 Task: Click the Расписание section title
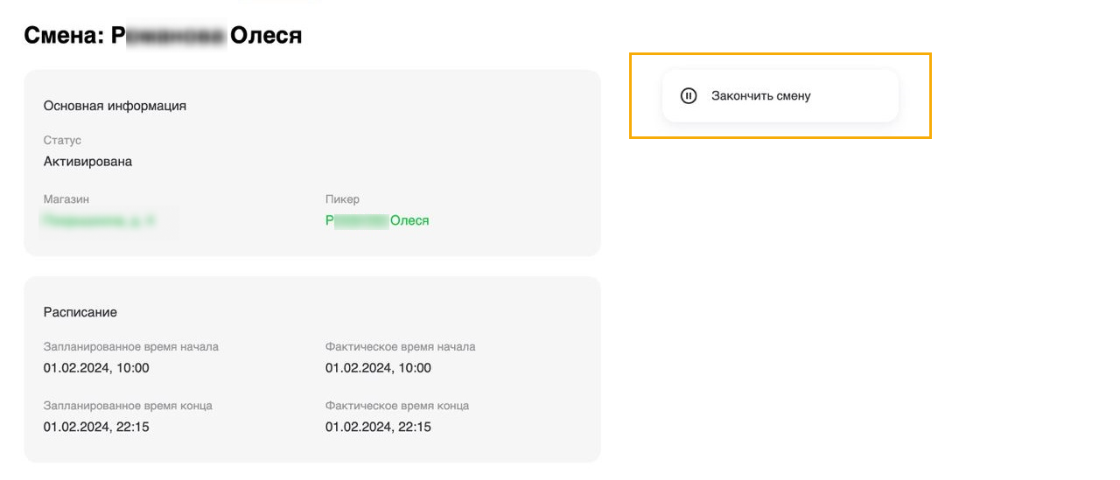click(x=80, y=312)
